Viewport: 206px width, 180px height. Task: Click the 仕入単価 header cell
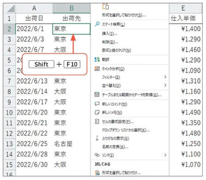pyautogui.click(x=185, y=19)
